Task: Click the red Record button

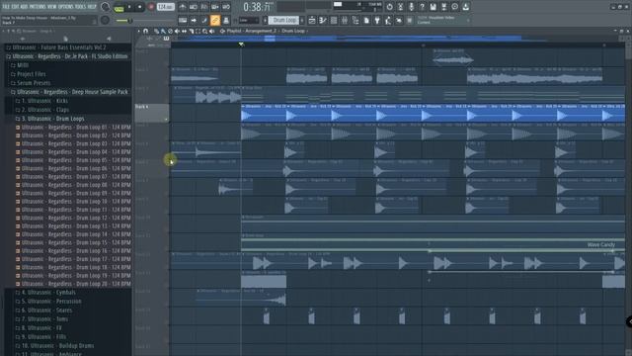Action: click(x=151, y=7)
